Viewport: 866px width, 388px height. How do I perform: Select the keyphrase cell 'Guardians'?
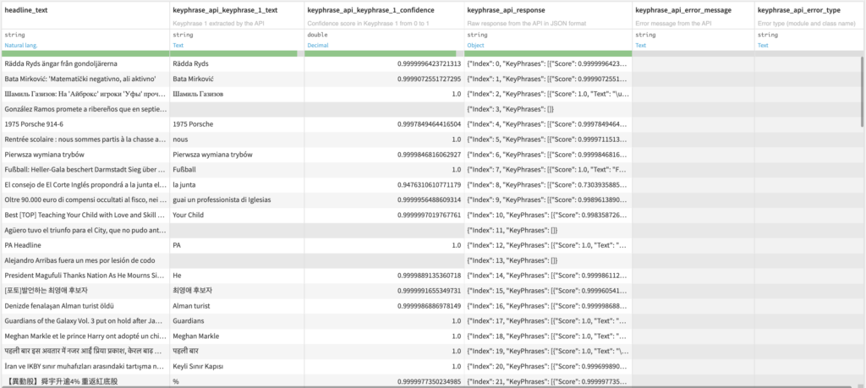[x=237, y=320]
